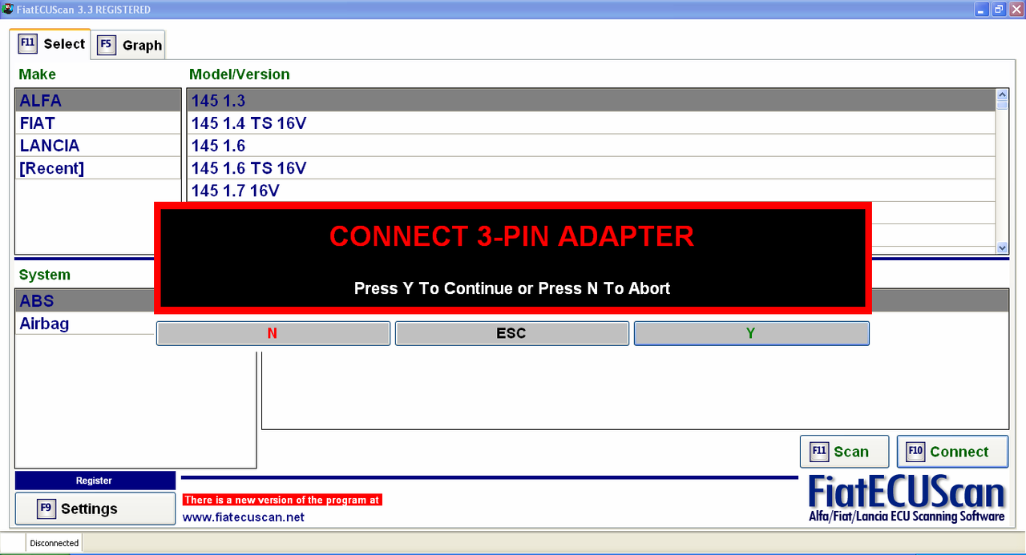Select model 145 1.7 16V

[x=592, y=190]
